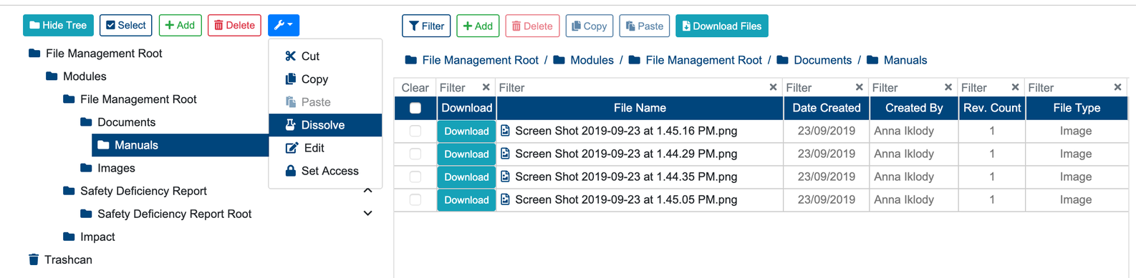Check the box for the 1.44.35 PM screenshot
Image resolution: width=1136 pixels, height=278 pixels.
[415, 177]
